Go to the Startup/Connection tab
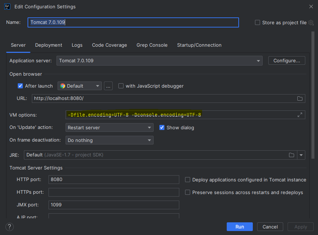The height and width of the screenshot is (235, 318). coord(199,45)
